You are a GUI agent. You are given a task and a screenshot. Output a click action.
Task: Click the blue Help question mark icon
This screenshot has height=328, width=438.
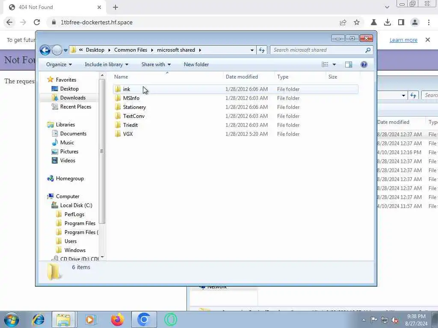pyautogui.click(x=364, y=64)
